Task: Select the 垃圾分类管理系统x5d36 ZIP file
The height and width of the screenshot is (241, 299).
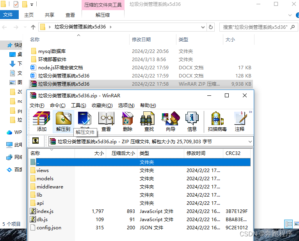Action: point(141,84)
